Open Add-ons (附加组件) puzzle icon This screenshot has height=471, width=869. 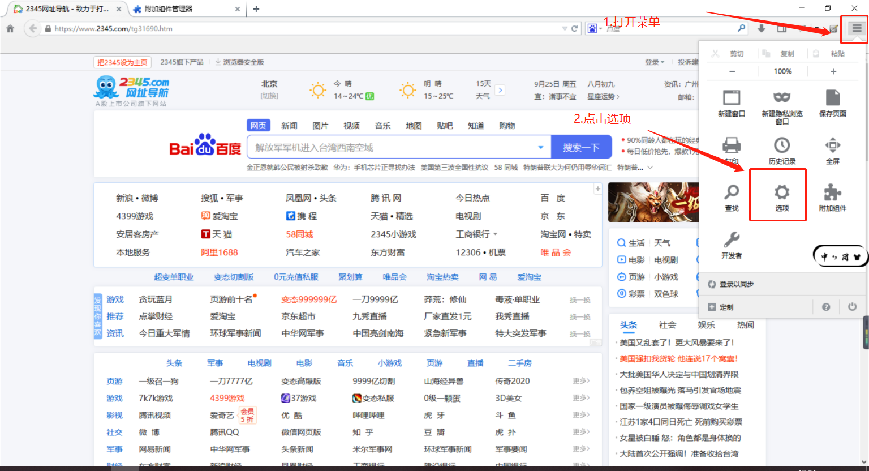(x=833, y=192)
